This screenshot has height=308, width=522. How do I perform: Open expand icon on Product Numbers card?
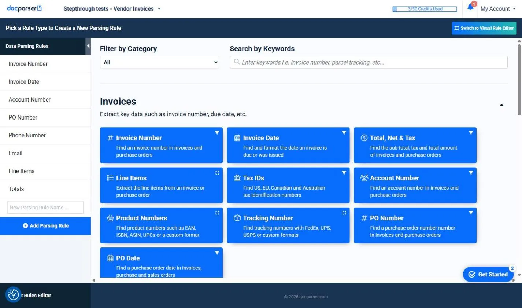coord(217,213)
